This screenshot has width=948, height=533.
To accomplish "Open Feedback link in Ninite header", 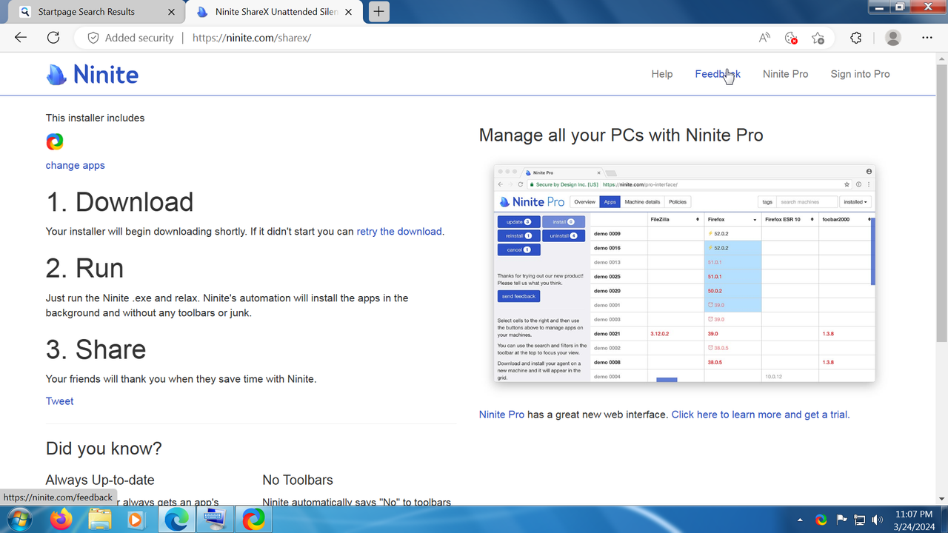I will [x=718, y=74].
